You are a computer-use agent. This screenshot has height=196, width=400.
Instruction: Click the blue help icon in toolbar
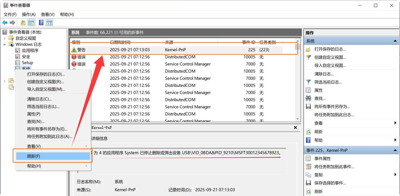click(41, 23)
